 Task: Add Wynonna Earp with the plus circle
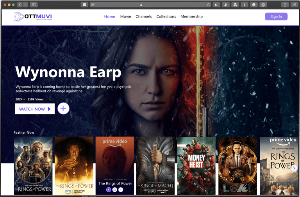coord(63,109)
